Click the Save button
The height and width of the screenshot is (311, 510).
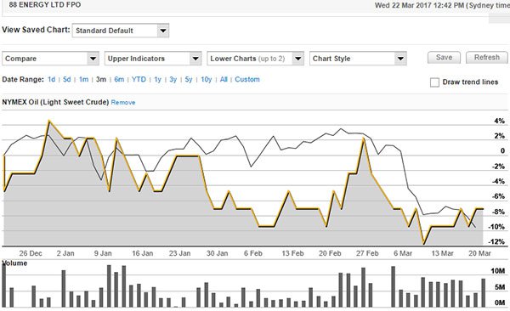click(444, 58)
